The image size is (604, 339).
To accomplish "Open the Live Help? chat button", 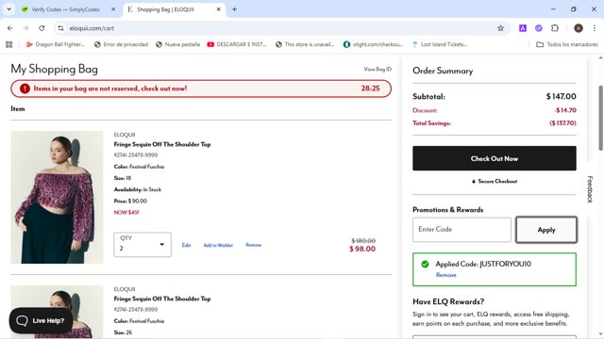I will pos(41,320).
